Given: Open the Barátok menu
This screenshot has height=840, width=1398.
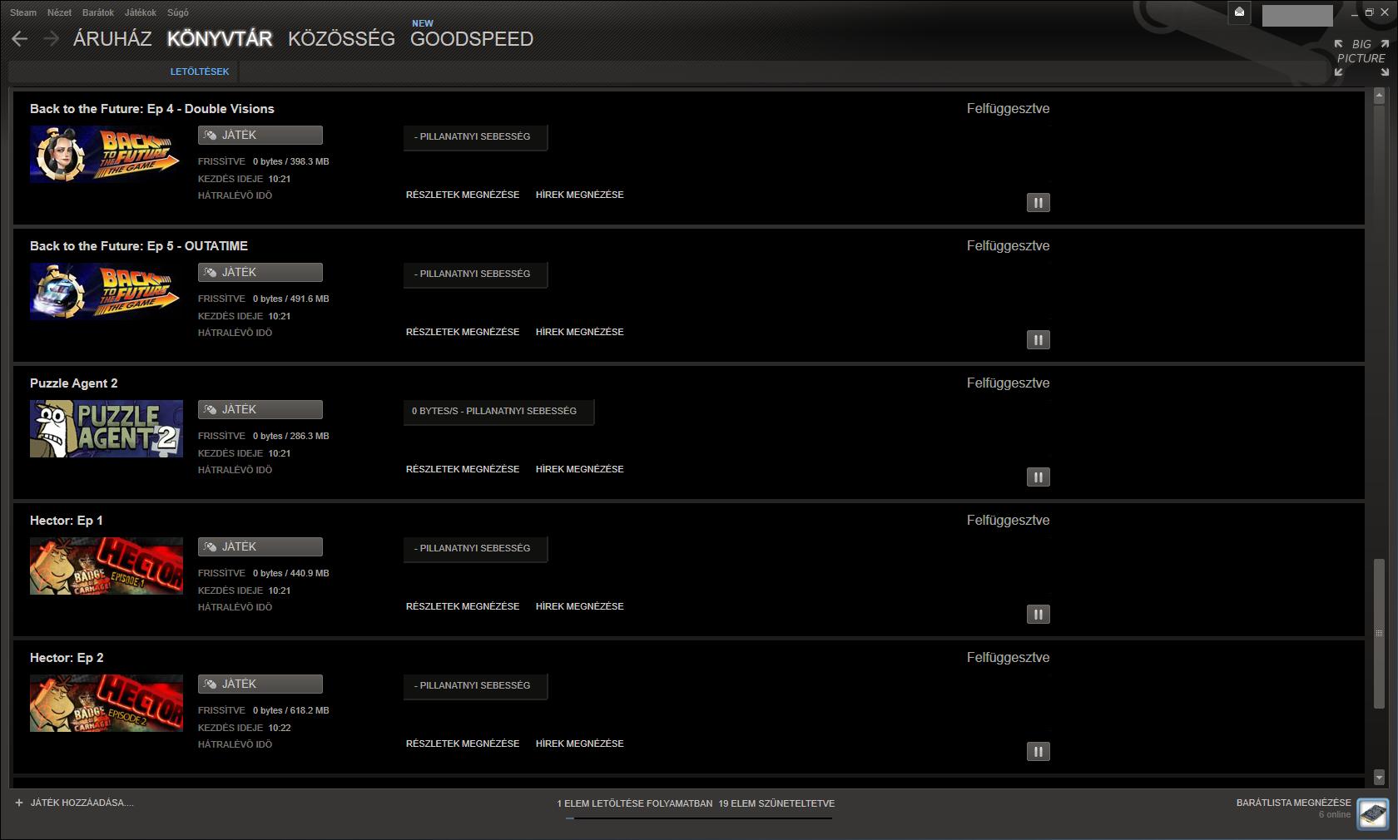Looking at the screenshot, I should pyautogui.click(x=98, y=12).
